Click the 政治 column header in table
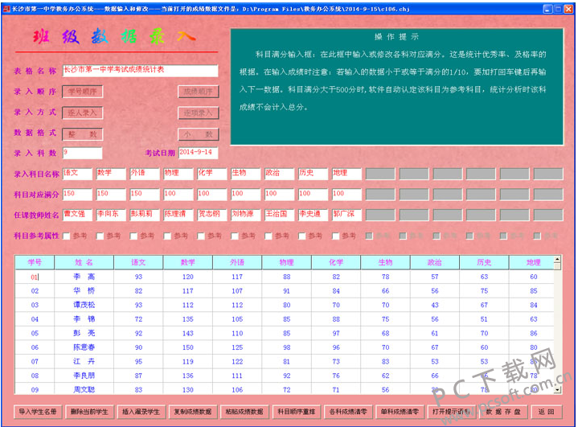Viewport: 582px width, 427px height. [435, 262]
